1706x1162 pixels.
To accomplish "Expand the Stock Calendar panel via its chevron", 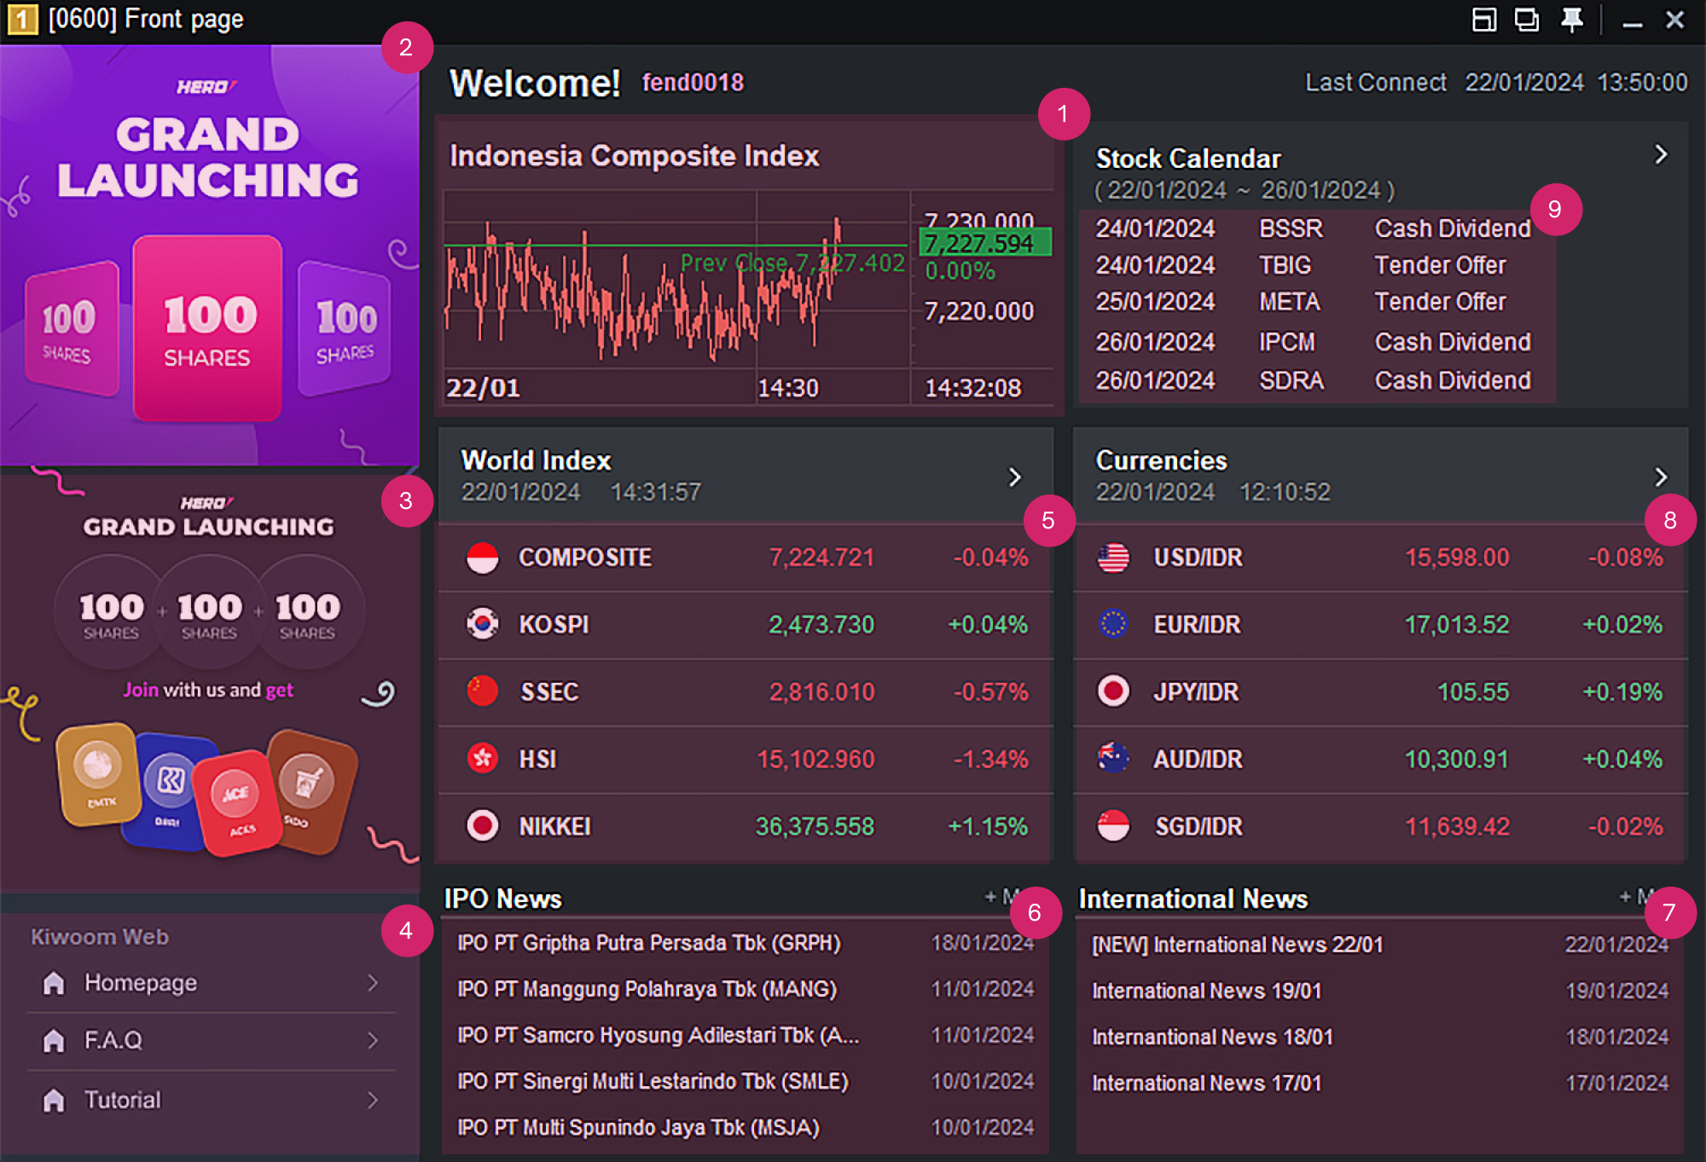I will click(x=1660, y=154).
